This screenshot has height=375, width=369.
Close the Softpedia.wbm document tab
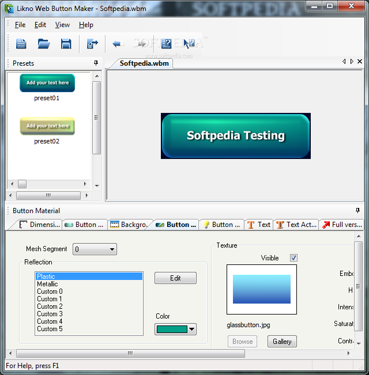tap(360, 62)
